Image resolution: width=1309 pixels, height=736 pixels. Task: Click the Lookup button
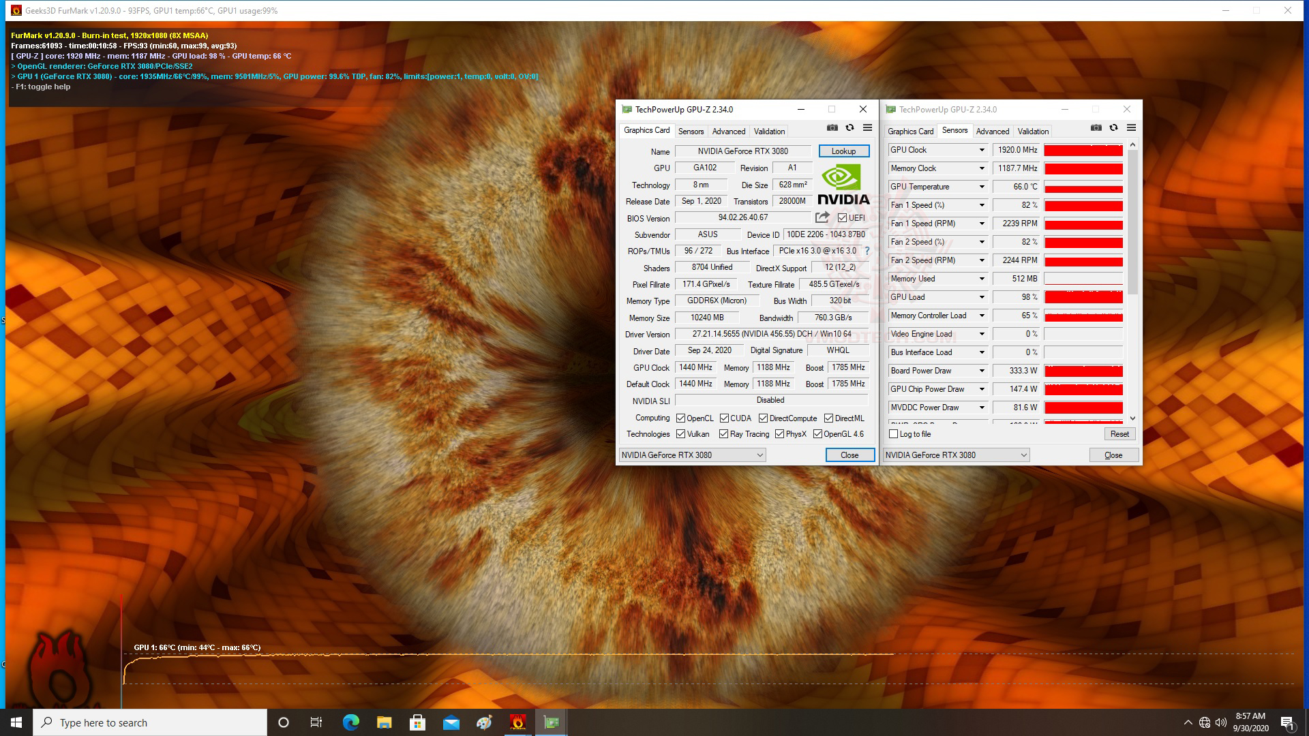click(x=843, y=151)
